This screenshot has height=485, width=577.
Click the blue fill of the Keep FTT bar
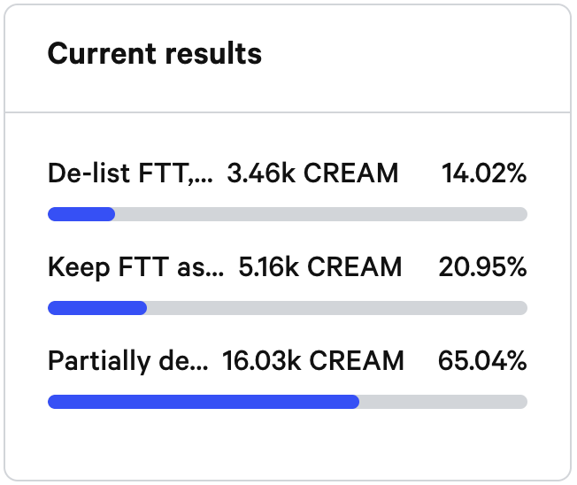[x=97, y=308]
